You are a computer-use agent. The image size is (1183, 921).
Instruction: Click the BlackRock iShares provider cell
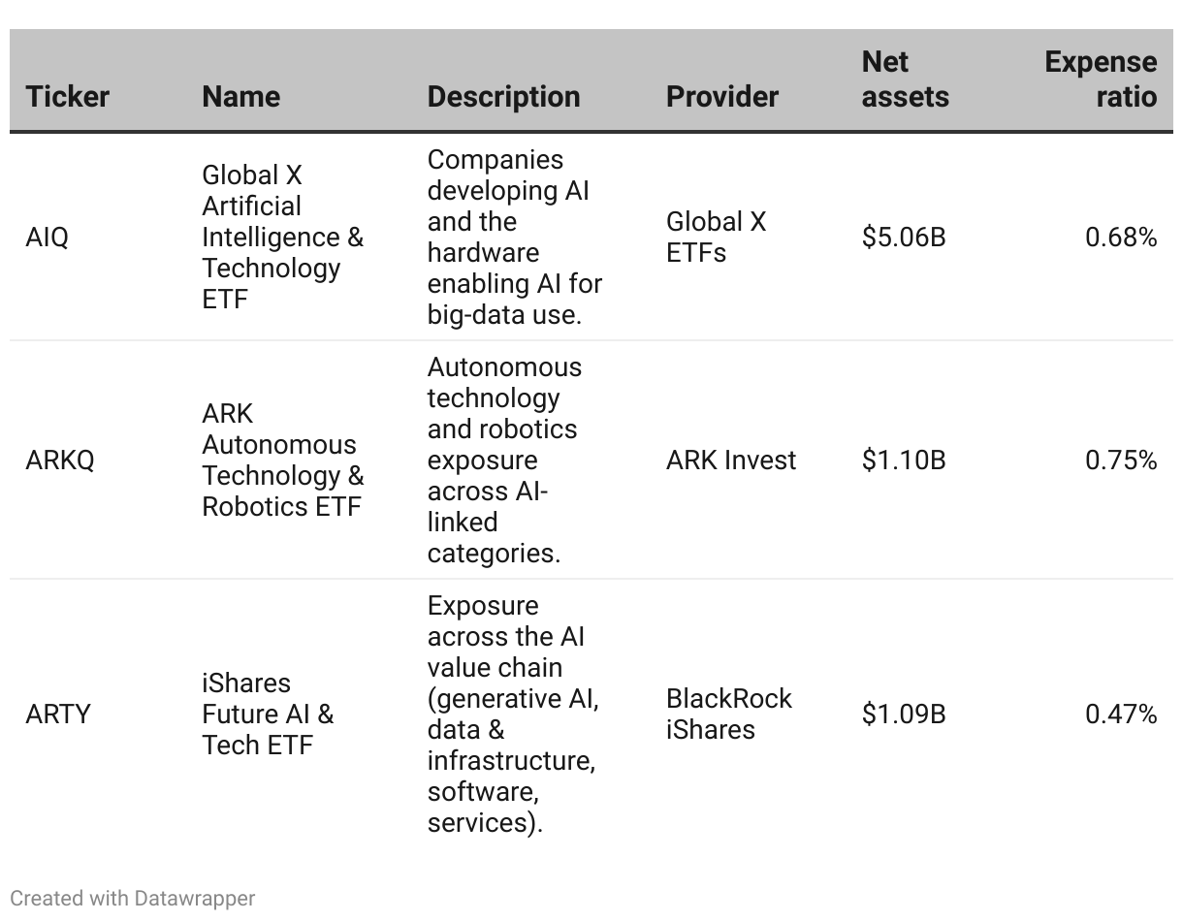coord(729,715)
